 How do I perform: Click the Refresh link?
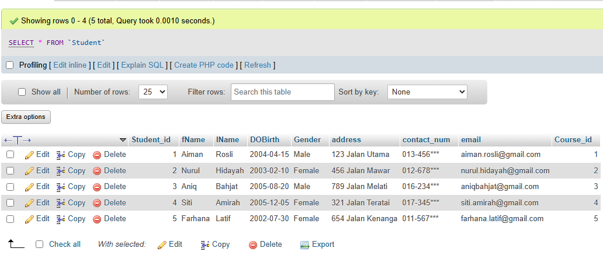coord(258,65)
